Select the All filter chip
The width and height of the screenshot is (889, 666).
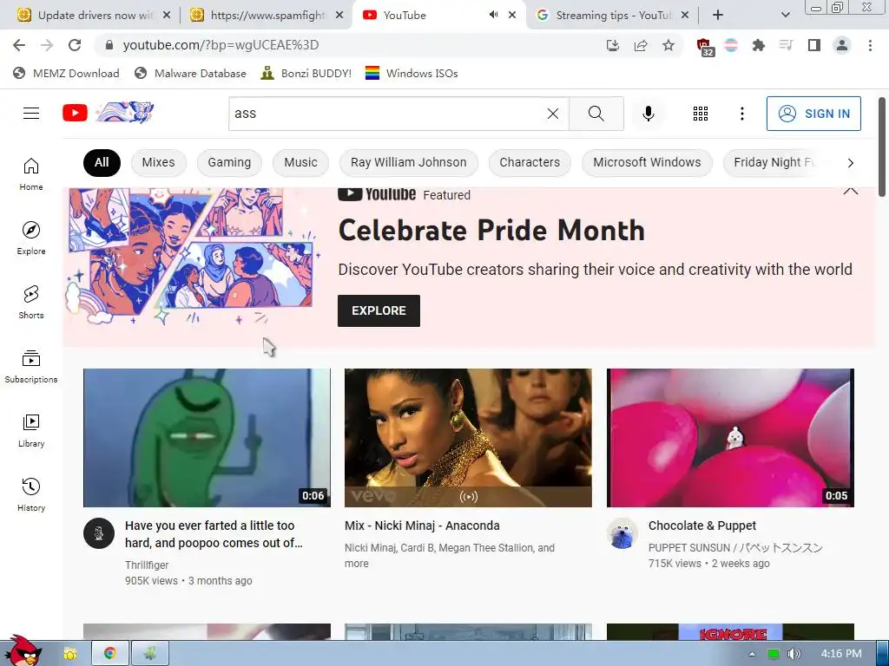tap(102, 162)
